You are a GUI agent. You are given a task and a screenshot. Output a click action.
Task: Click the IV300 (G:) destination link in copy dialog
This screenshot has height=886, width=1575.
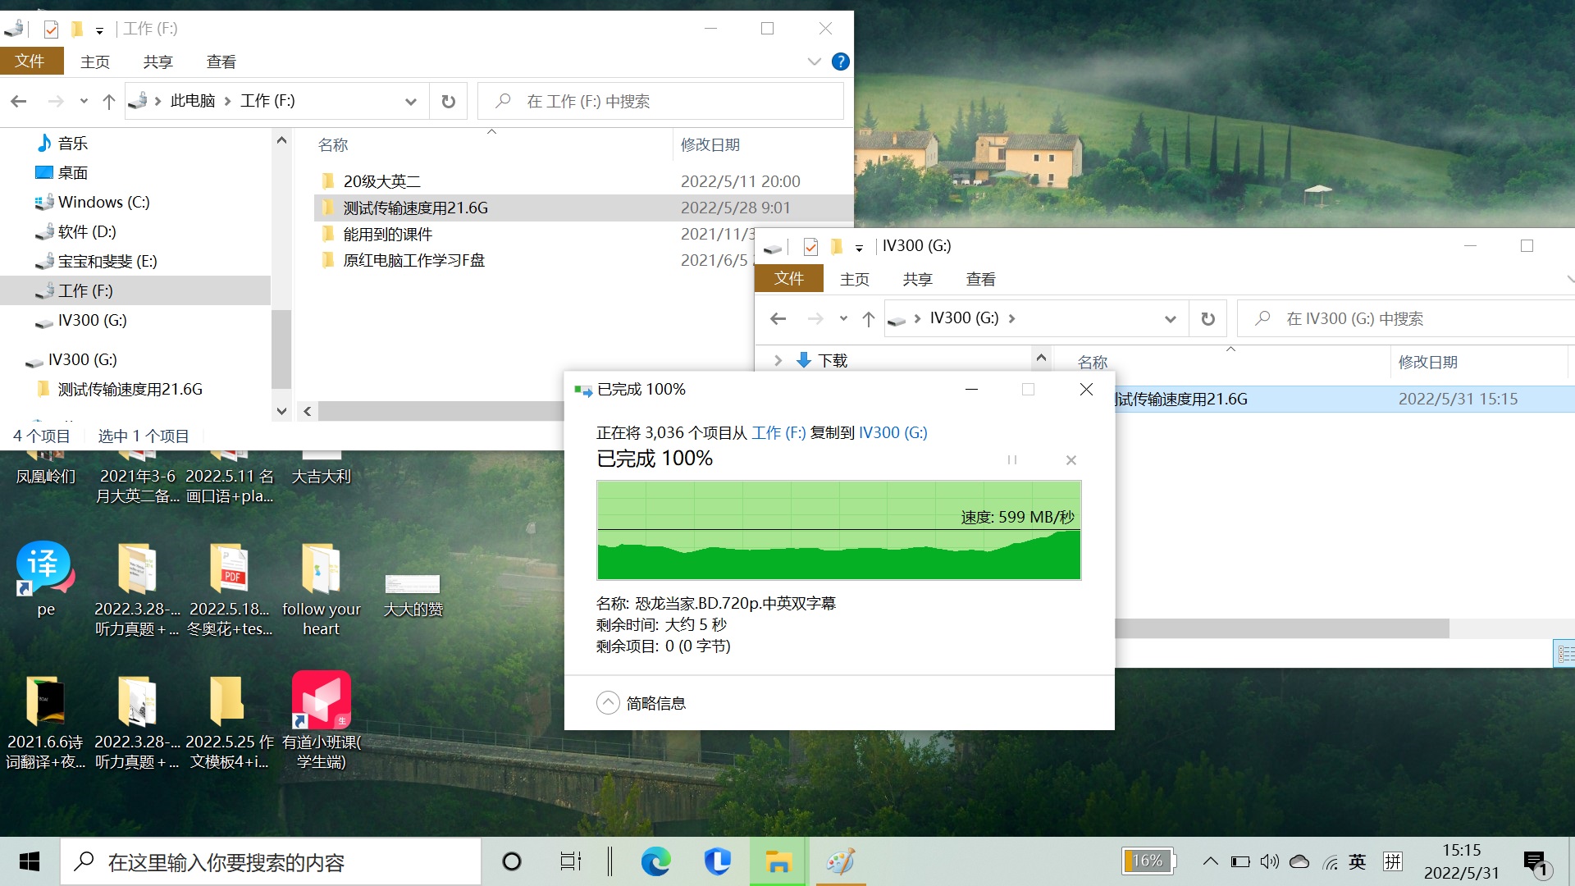[892, 433]
